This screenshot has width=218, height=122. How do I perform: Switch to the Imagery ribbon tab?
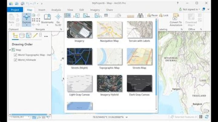(95, 10)
